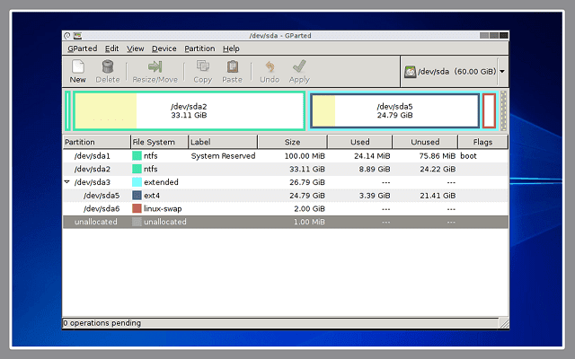Screen dimensions: 575x359
Task: Click the 21.41 GiB unused value
Action: pyautogui.click(x=438, y=196)
